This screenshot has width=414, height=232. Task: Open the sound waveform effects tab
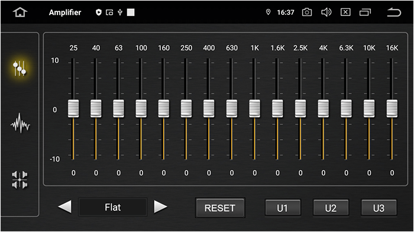tap(20, 123)
